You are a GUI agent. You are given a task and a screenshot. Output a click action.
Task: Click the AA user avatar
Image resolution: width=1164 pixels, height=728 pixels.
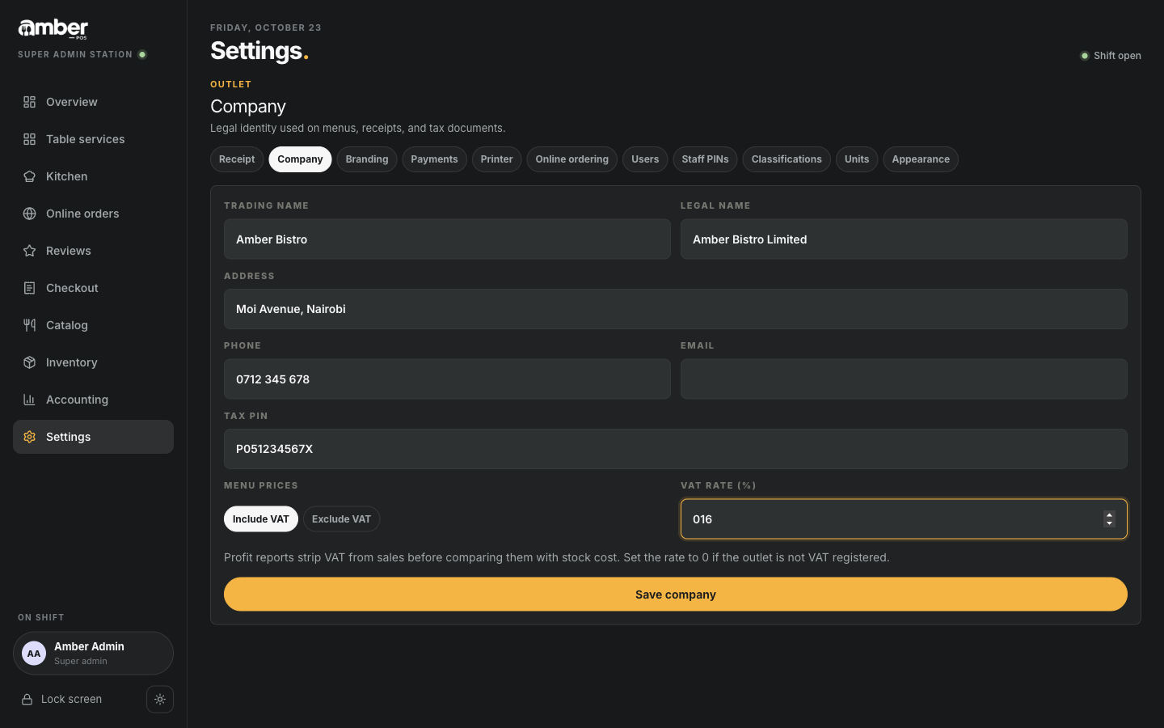pyautogui.click(x=34, y=654)
